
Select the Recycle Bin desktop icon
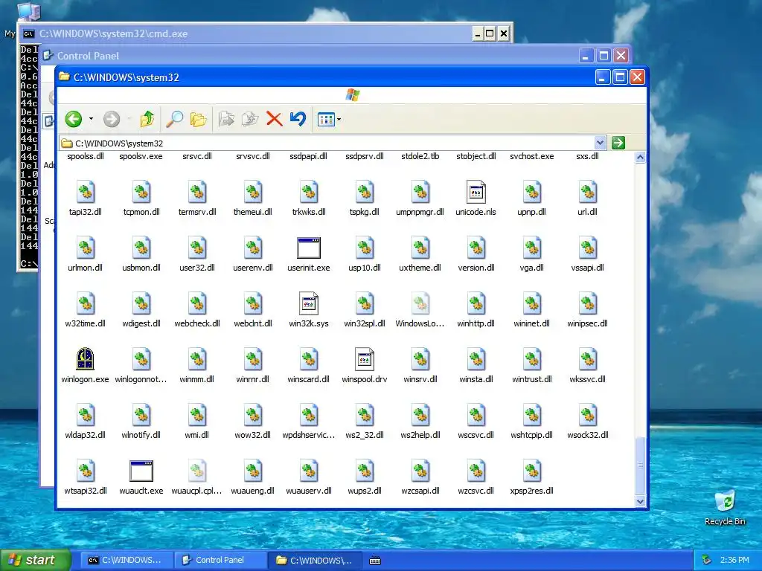coord(725,501)
